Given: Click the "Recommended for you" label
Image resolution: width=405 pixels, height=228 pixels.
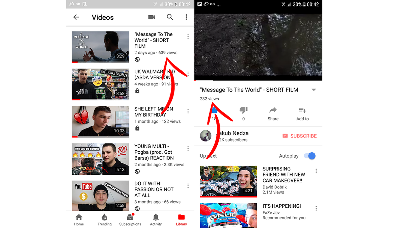Looking at the screenshot, I should (x=284, y=218).
